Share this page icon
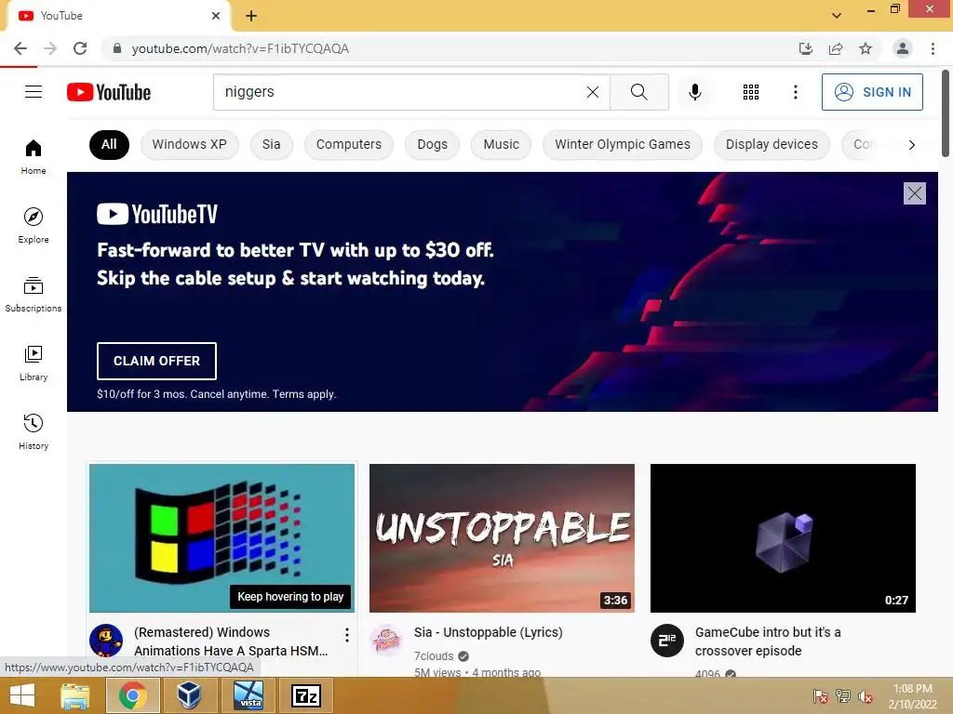The width and height of the screenshot is (953, 714). 836,48
